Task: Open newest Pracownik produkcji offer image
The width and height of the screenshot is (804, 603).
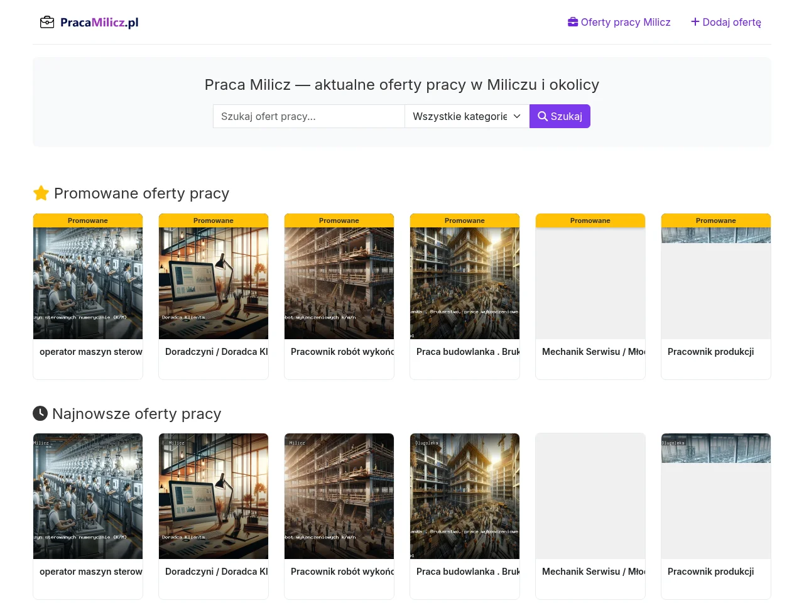Action: pyautogui.click(x=716, y=496)
